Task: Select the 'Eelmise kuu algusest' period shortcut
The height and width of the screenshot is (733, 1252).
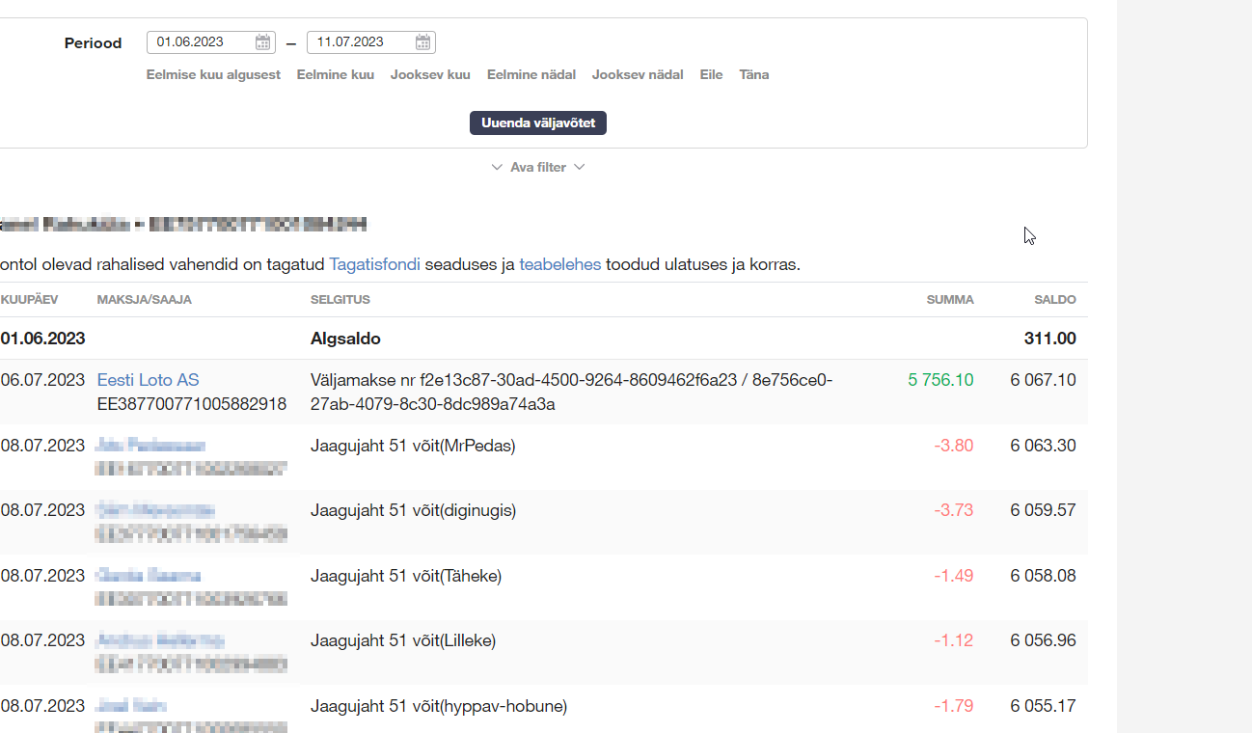Action: point(213,75)
